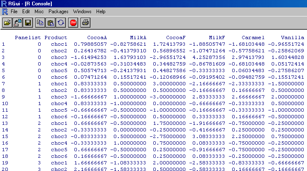Click value -0.91666667 in row 17
This screenshot has height=171, width=307.
click(207, 150)
